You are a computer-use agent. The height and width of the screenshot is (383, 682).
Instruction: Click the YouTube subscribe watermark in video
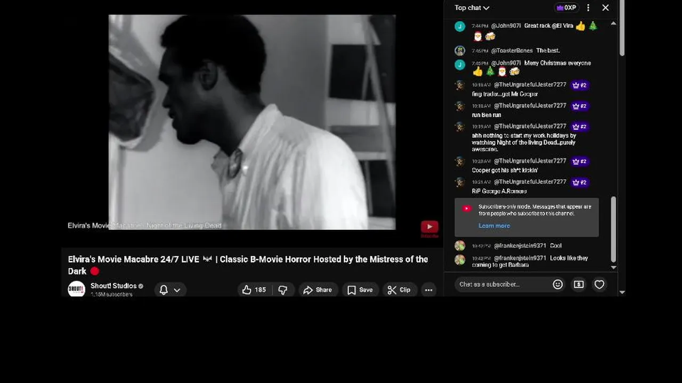click(x=429, y=228)
